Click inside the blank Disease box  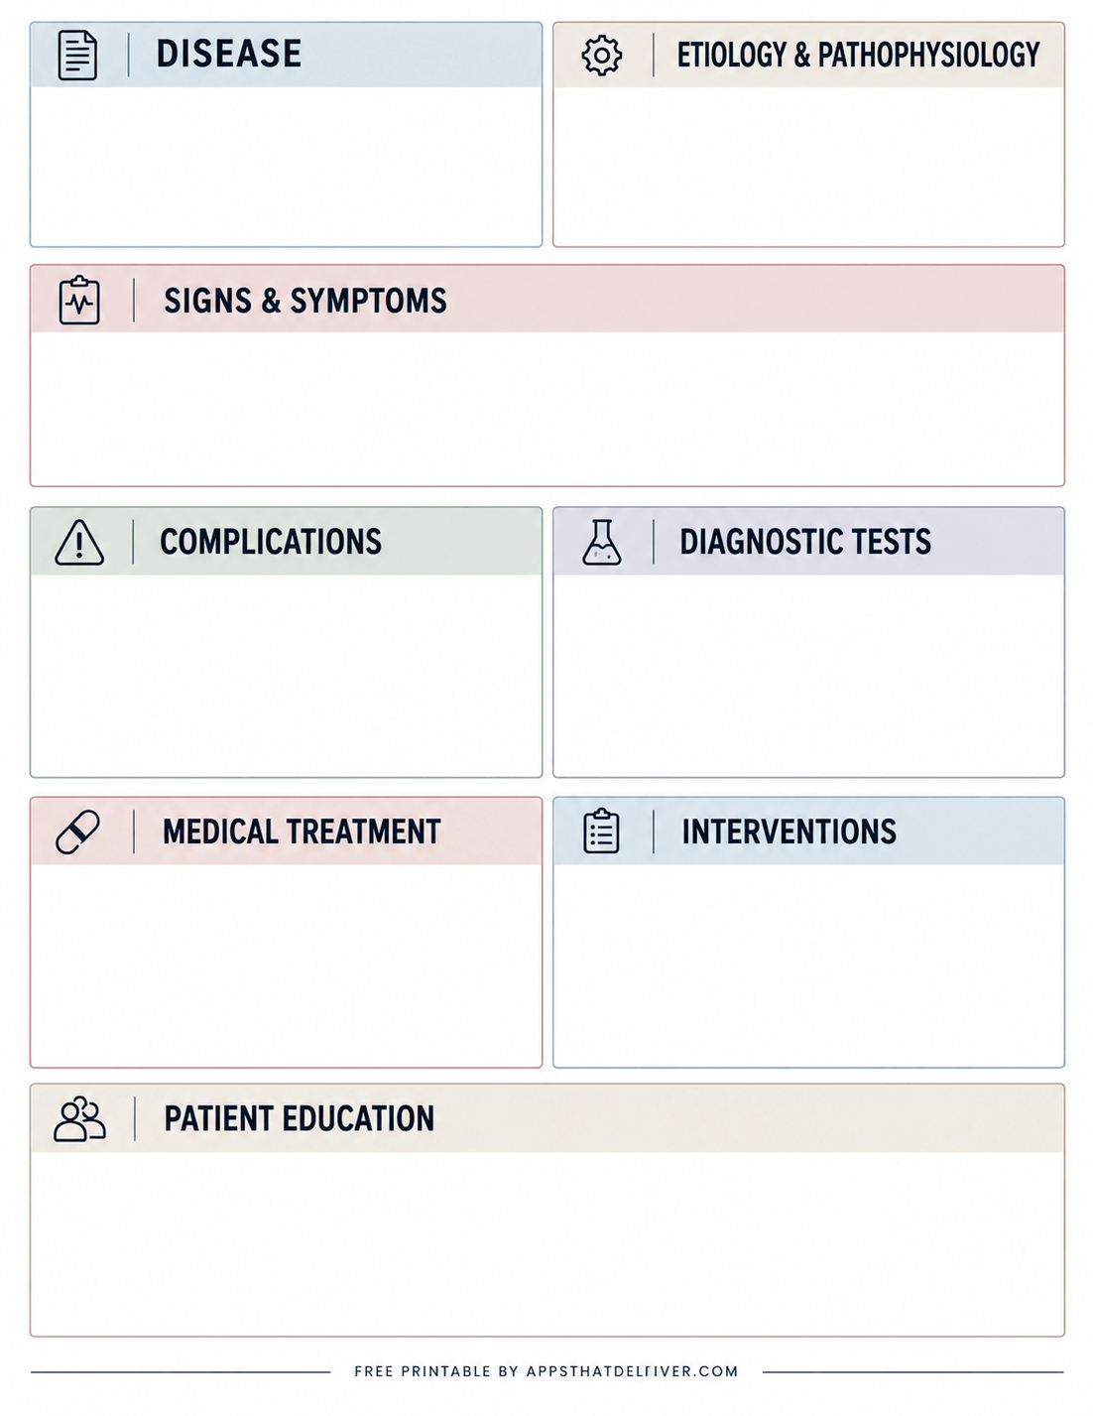click(x=286, y=166)
